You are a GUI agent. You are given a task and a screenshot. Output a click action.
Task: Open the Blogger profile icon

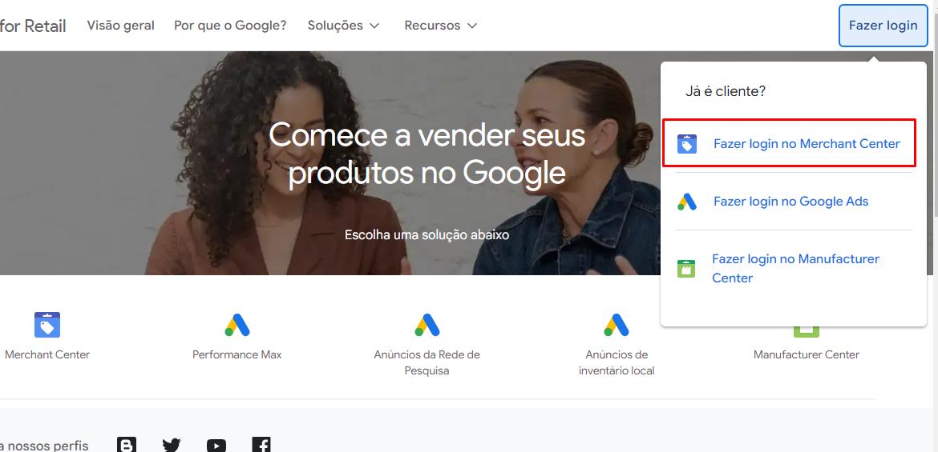126,446
